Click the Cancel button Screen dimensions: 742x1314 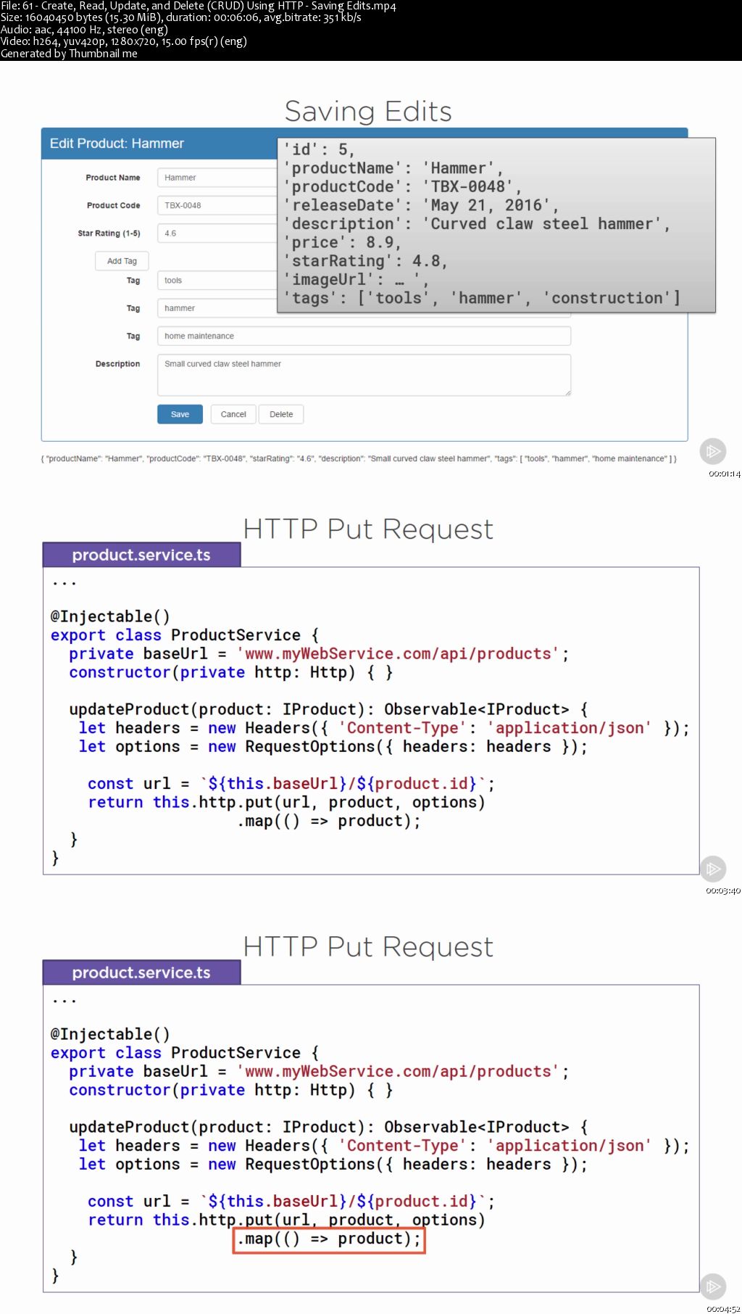click(233, 414)
